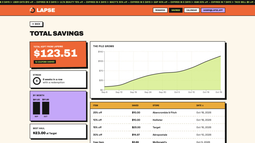The height and width of the screenshot is (143, 255).
Task: Click the $123.51 total savings amount
Action: 55,53
